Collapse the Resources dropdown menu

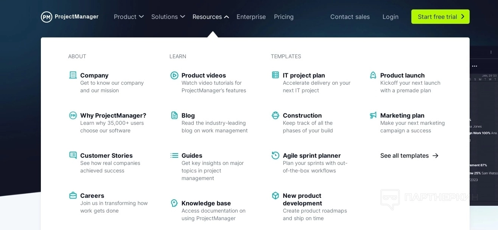click(x=210, y=17)
